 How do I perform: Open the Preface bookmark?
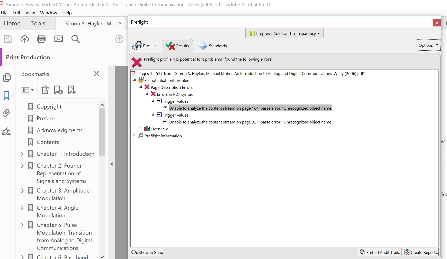(x=46, y=118)
